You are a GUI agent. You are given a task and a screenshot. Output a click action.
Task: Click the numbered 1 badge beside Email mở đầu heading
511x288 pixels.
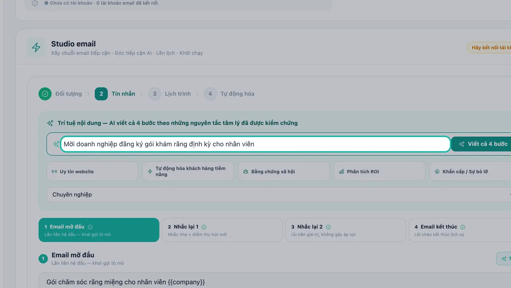pos(43,259)
